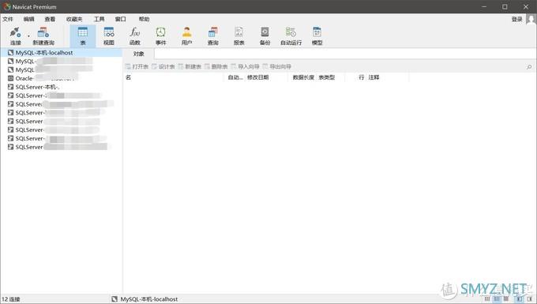The width and height of the screenshot is (537, 304).
Task: Open the 报表 (Report) toolbar icon
Action: pyautogui.click(x=238, y=36)
